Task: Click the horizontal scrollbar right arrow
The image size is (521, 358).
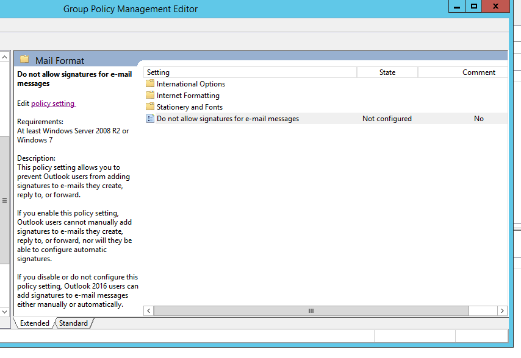Action: coord(502,311)
